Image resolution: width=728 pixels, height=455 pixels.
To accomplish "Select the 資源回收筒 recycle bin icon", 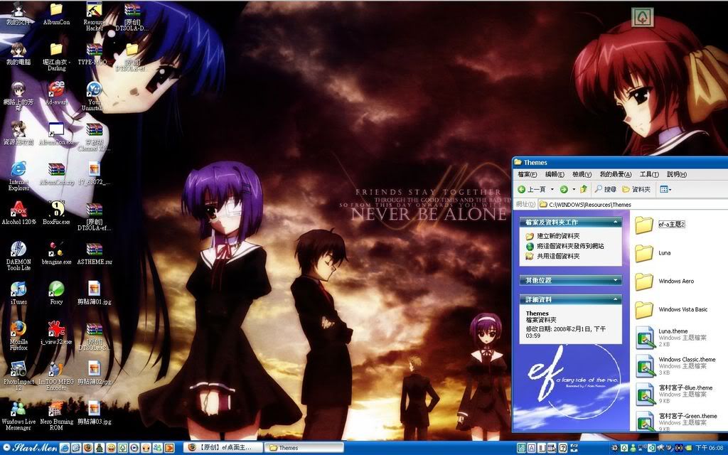I will click(x=18, y=133).
